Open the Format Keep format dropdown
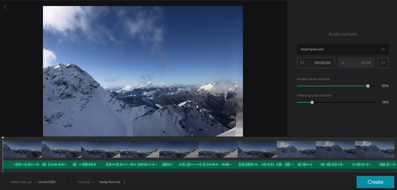397x190 pixels. pyautogui.click(x=112, y=182)
